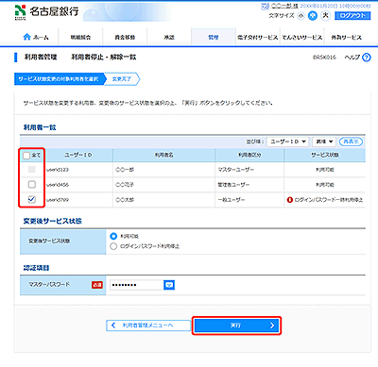378x367 pixels.
Task: Click the redisplay button next to sort dropdowns
Action: [x=351, y=142]
